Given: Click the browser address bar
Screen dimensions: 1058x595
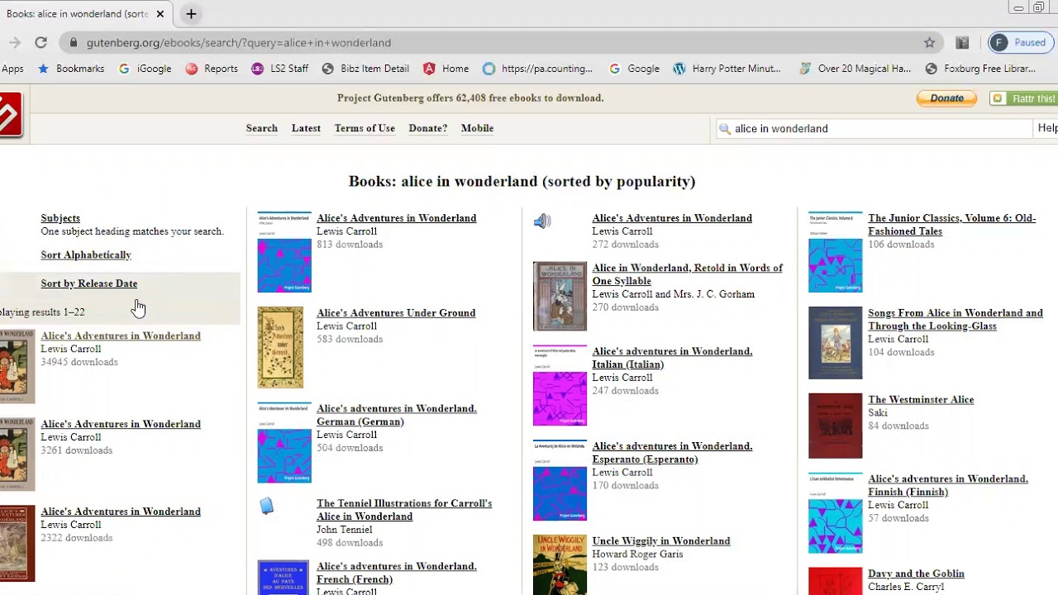Looking at the screenshot, I should coord(496,42).
